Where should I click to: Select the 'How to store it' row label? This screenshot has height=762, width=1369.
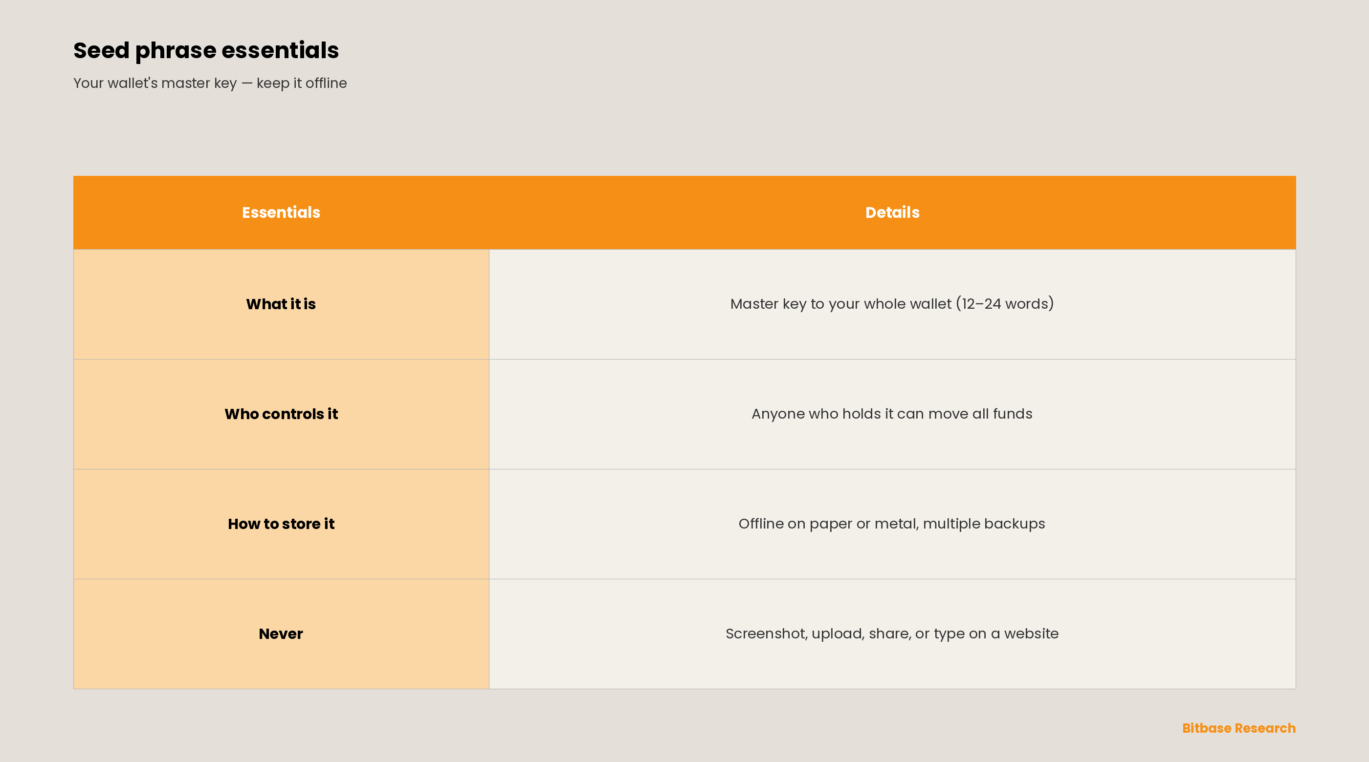tap(281, 524)
